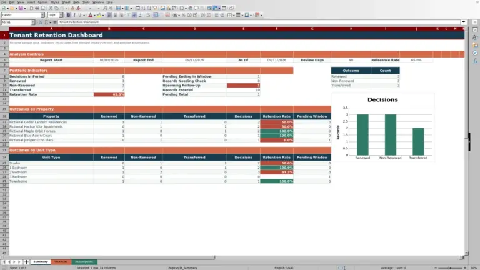Open the Font Size dropdown
Screen dimensions: 480x270
[61, 15]
